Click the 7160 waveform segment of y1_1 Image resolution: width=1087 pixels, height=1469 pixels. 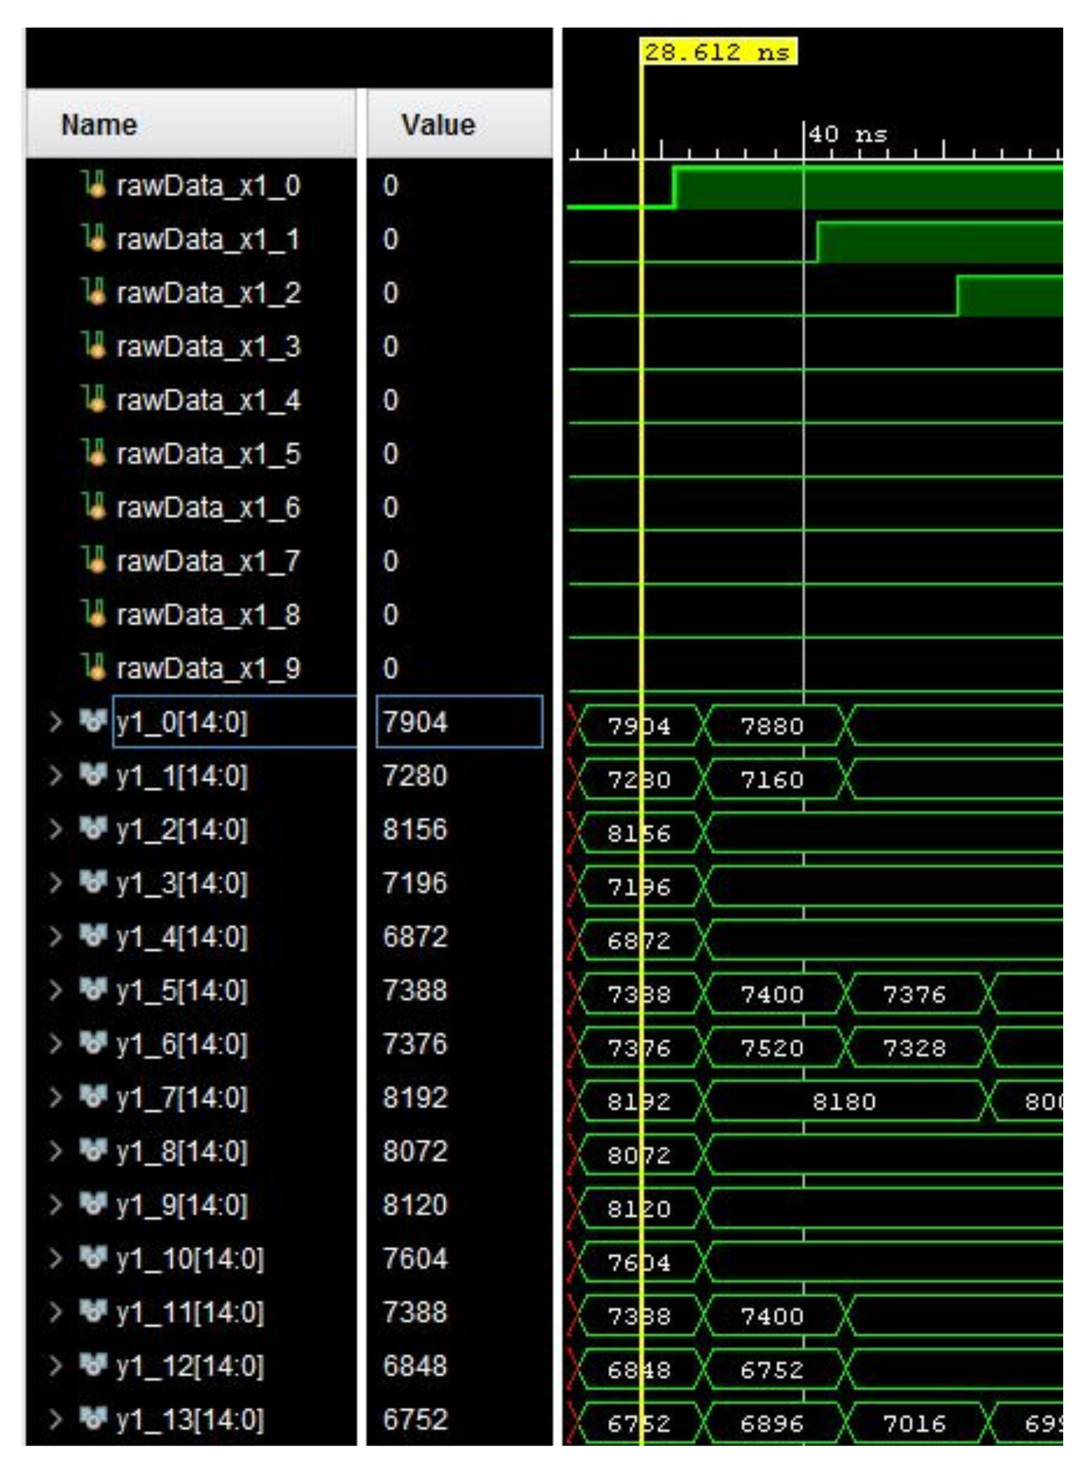click(775, 780)
